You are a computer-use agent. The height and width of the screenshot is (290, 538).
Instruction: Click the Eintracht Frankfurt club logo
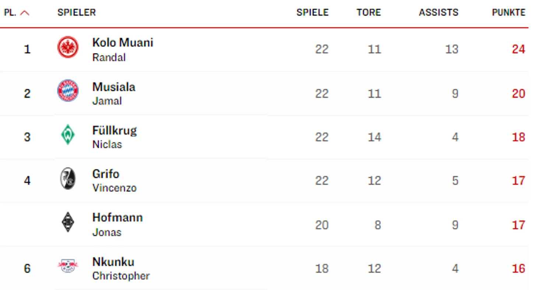coord(68,47)
